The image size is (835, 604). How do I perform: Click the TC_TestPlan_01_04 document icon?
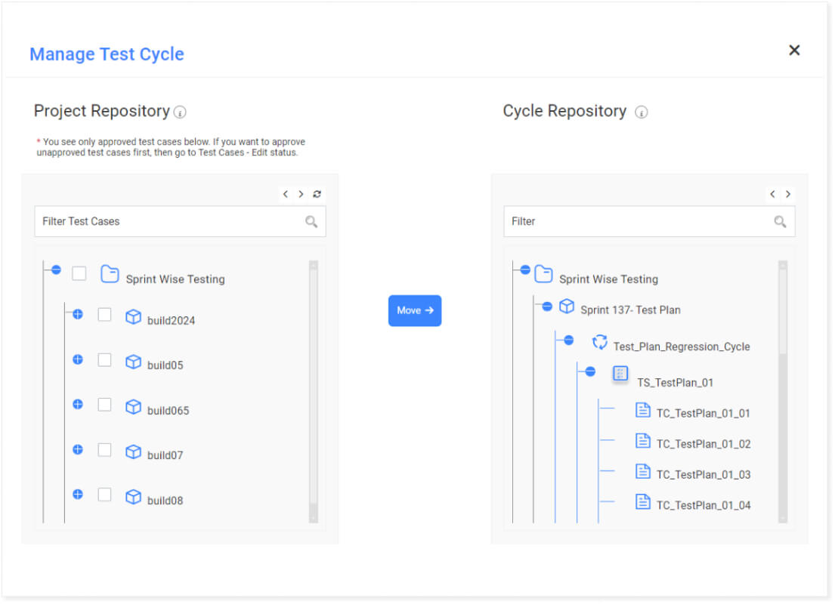click(x=643, y=502)
